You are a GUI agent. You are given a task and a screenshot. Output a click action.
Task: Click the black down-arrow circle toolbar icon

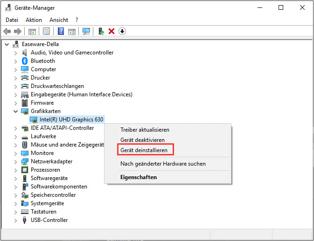pos(122,31)
